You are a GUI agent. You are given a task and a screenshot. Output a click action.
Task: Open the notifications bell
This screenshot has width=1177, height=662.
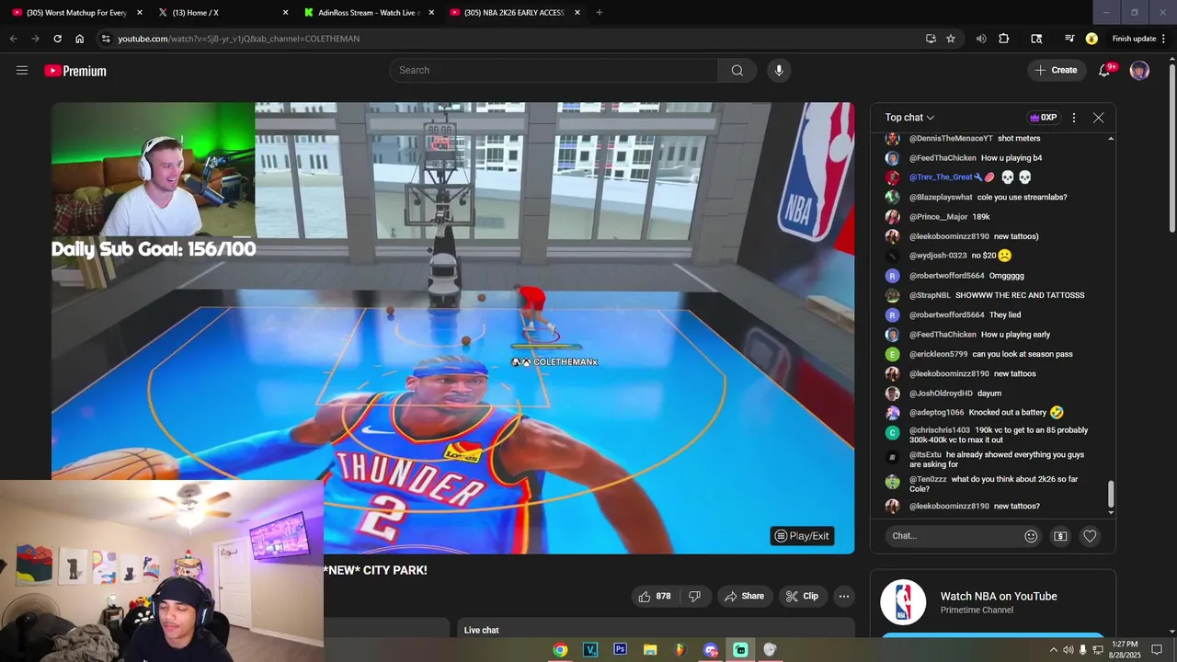[1105, 71]
